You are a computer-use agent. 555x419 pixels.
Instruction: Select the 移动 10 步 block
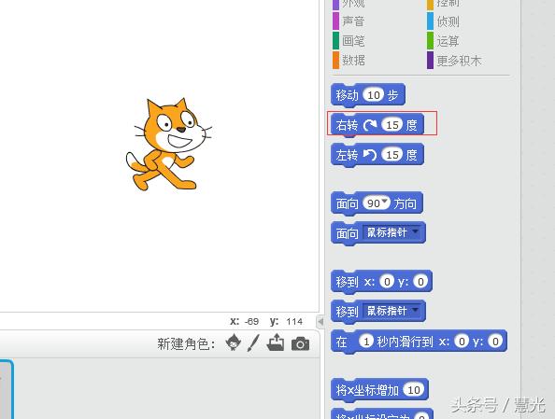(x=368, y=95)
